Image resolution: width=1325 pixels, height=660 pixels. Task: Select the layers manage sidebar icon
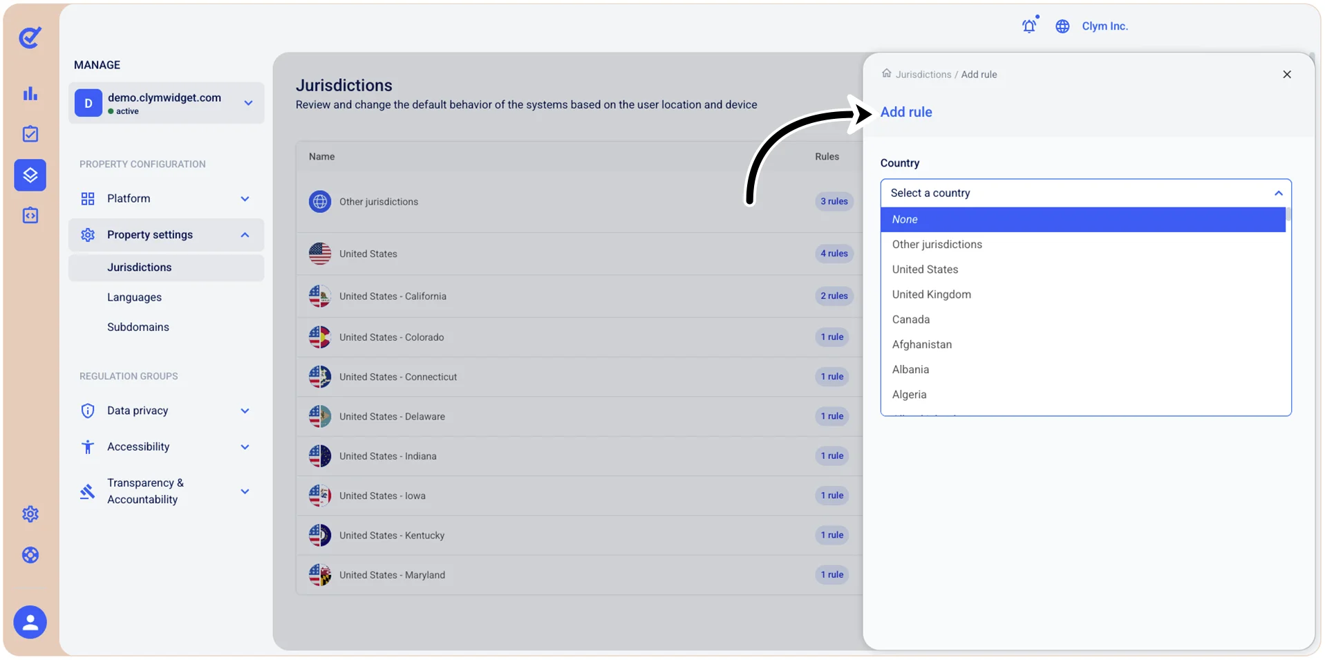point(30,175)
